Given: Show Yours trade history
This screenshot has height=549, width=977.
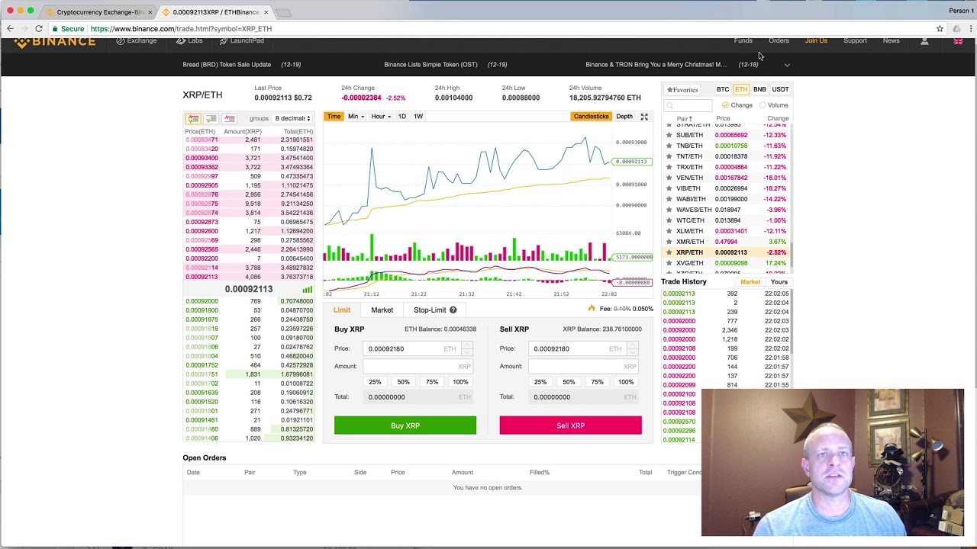Looking at the screenshot, I should [779, 282].
